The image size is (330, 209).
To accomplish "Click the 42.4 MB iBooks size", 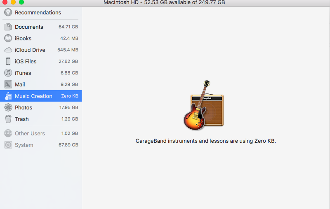I will (69, 38).
